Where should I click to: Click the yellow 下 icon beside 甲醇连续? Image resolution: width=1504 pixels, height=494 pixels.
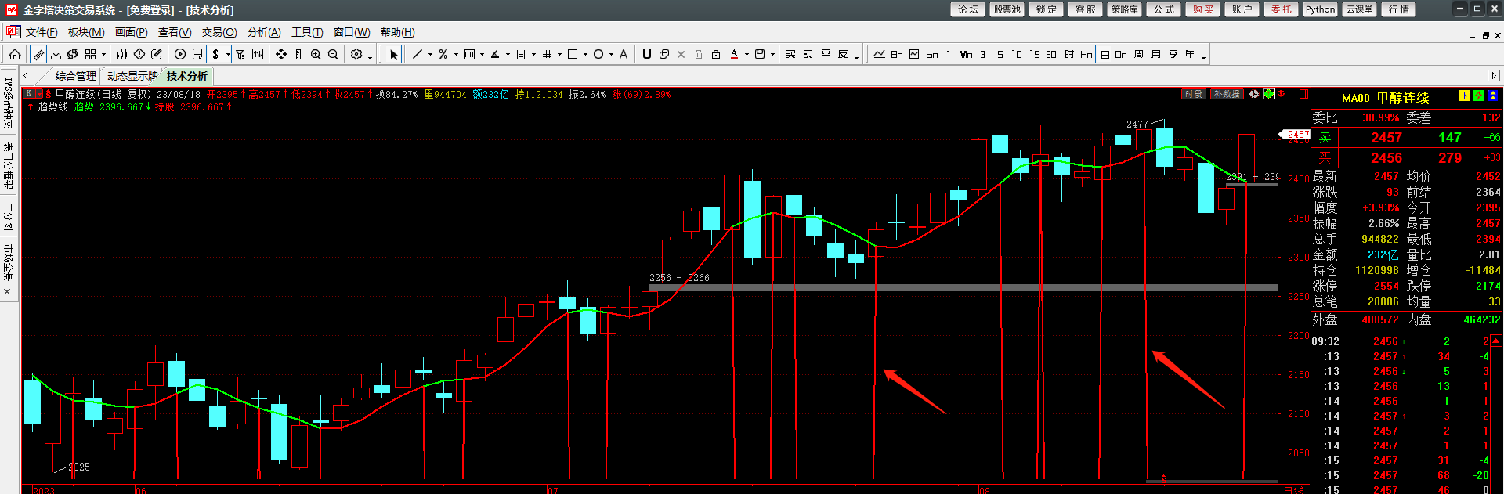click(1464, 96)
